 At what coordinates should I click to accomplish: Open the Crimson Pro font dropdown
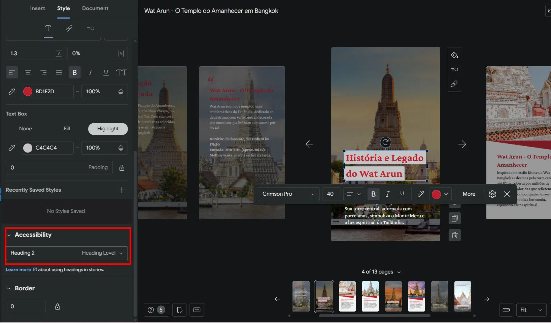[x=288, y=194]
